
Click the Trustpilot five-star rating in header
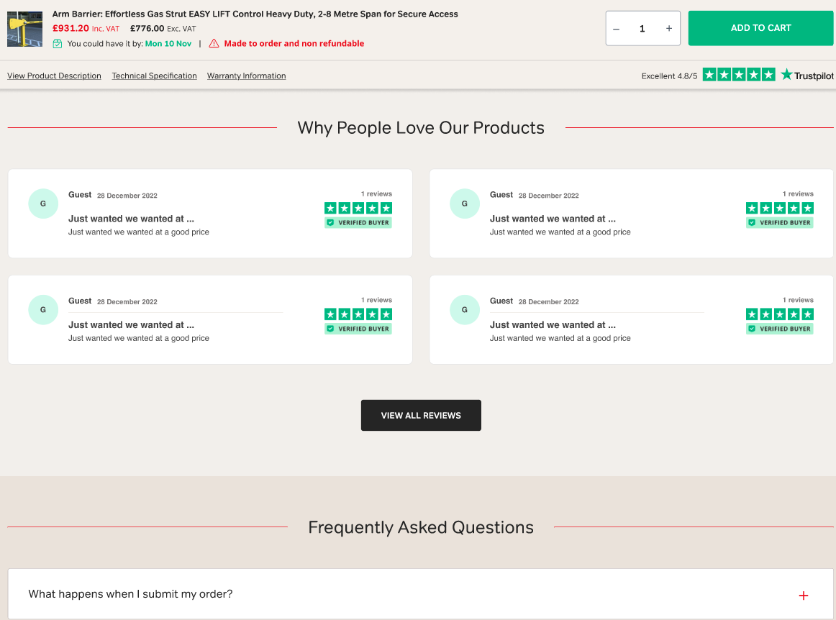click(738, 75)
